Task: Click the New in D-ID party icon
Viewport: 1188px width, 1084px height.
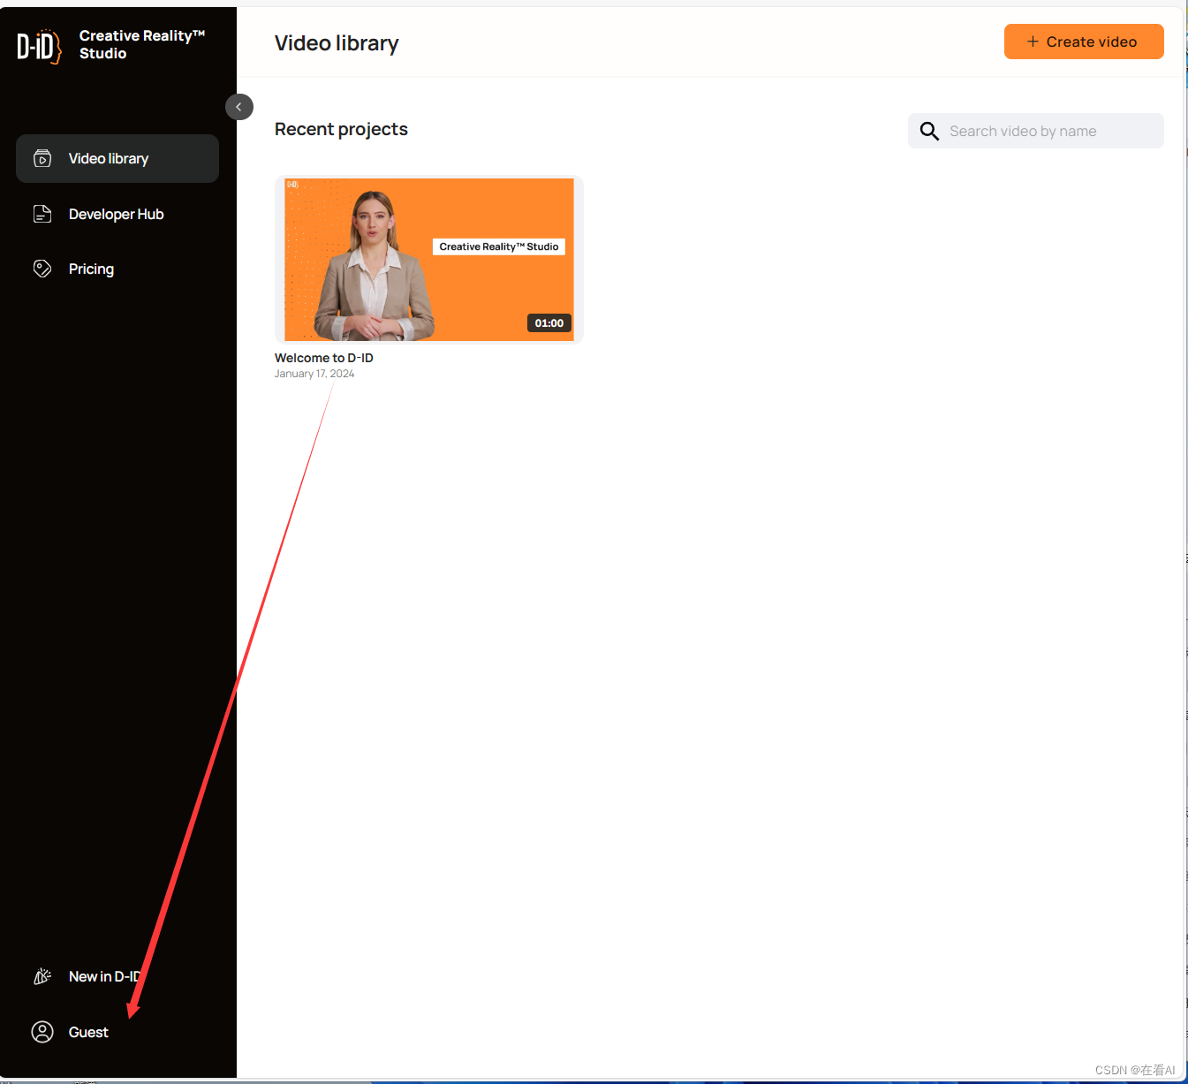Action: click(42, 976)
